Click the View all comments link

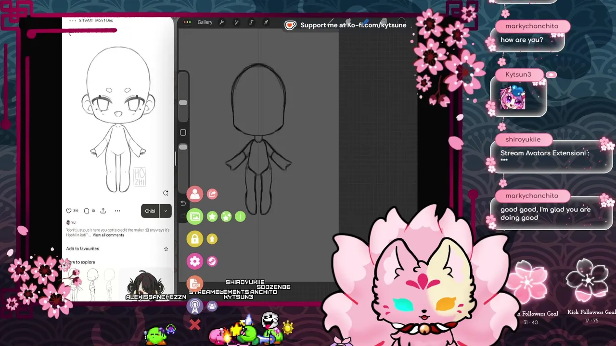coord(108,235)
